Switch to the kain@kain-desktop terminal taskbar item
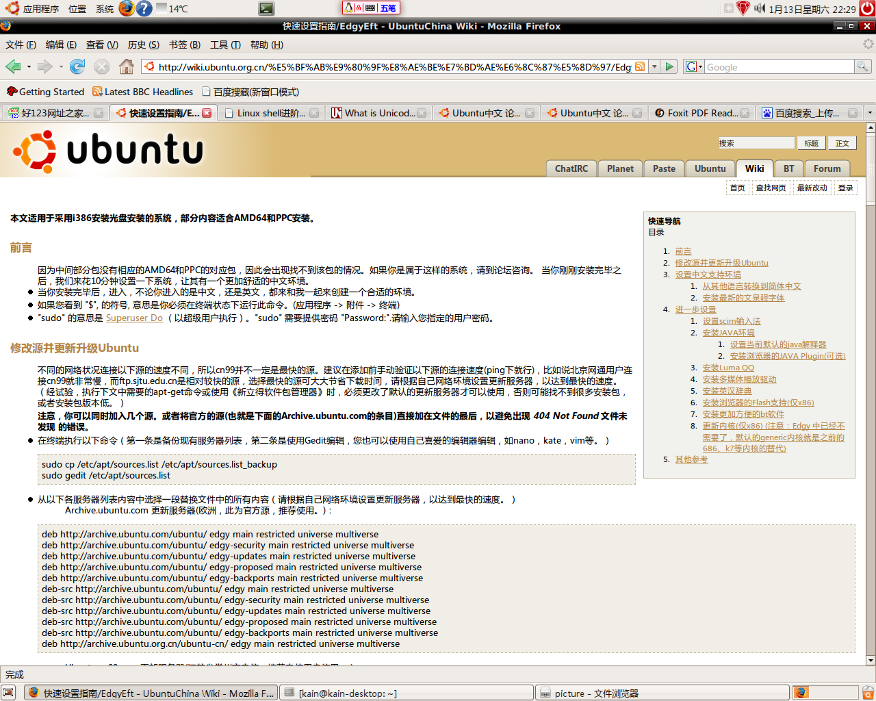 click(x=407, y=693)
